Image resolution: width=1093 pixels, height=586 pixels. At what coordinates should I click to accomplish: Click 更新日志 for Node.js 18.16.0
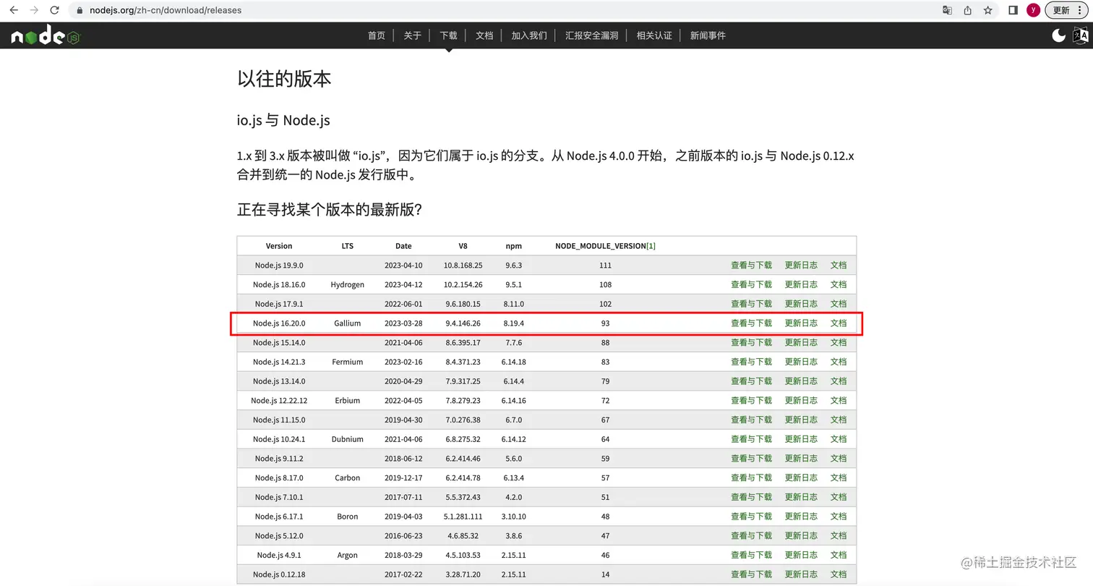point(801,284)
